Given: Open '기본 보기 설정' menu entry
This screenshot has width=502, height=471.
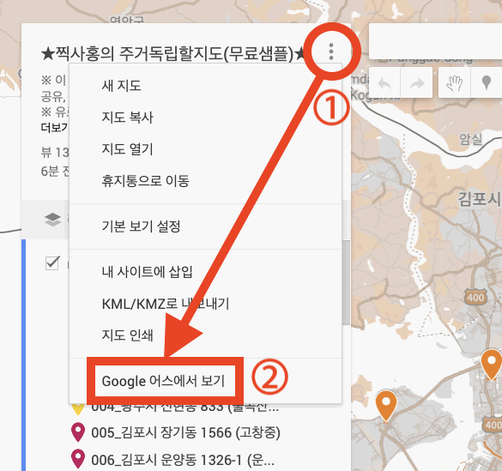Looking at the screenshot, I should click(x=205, y=226).
